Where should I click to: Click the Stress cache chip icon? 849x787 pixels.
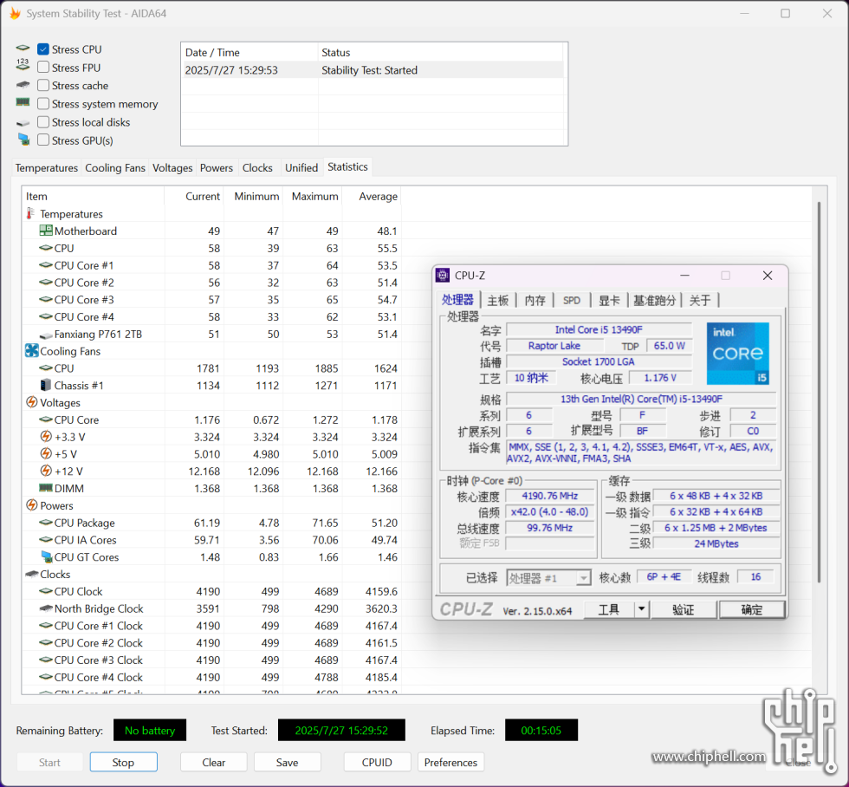[x=23, y=84]
